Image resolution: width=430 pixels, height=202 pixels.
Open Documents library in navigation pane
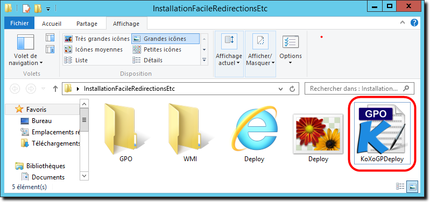coord(43,177)
